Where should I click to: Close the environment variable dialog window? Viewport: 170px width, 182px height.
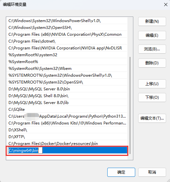click(165, 5)
